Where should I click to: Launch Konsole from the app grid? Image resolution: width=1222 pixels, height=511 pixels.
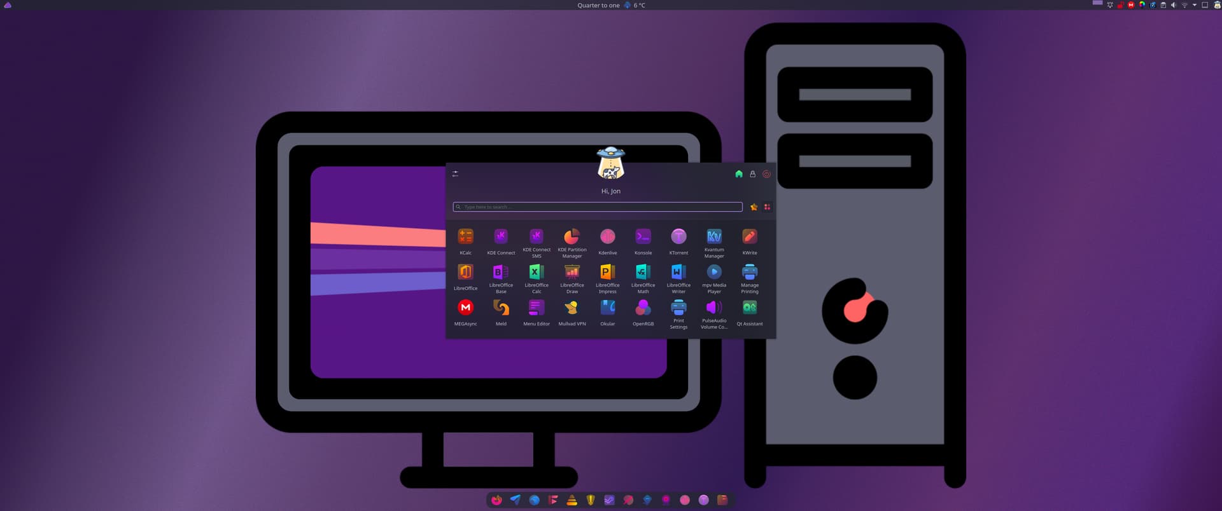pyautogui.click(x=643, y=237)
